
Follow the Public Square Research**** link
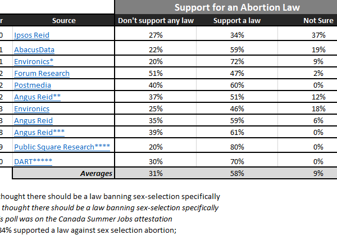[62, 147]
